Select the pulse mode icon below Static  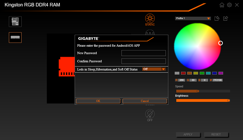(150, 32)
